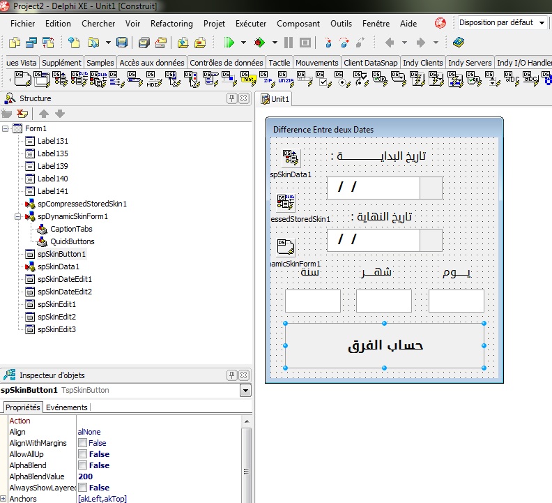Image resolution: width=552 pixels, height=503 pixels.
Task: Toggle AlignWithMargins checkbox
Action: pos(82,443)
